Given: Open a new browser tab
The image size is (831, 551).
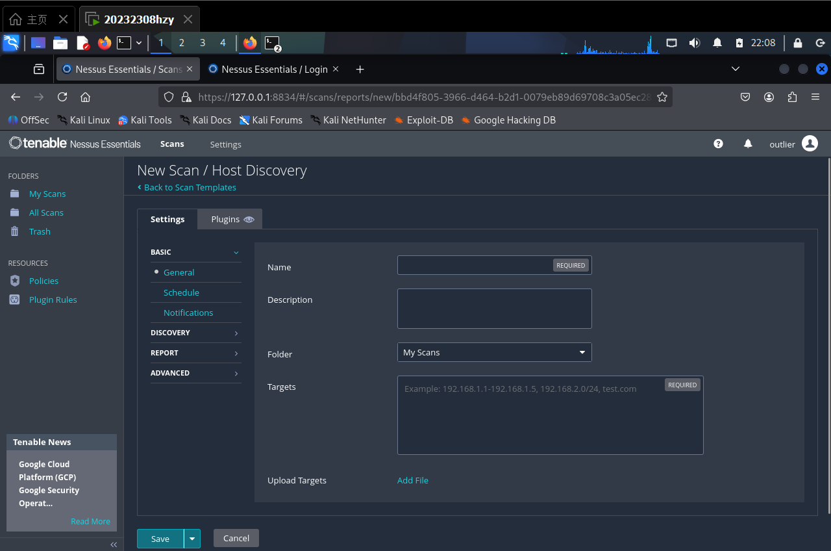Looking at the screenshot, I should click(x=360, y=69).
